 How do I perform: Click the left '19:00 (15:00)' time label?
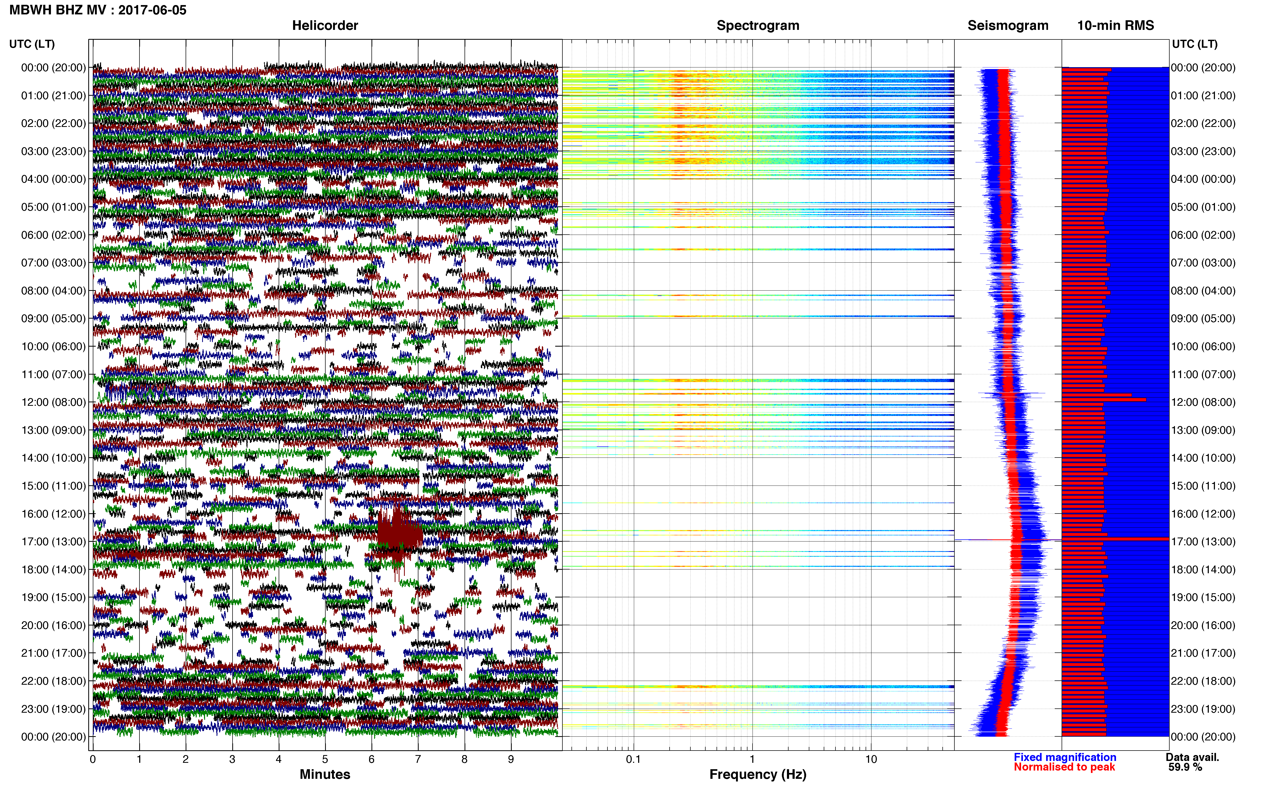53,597
